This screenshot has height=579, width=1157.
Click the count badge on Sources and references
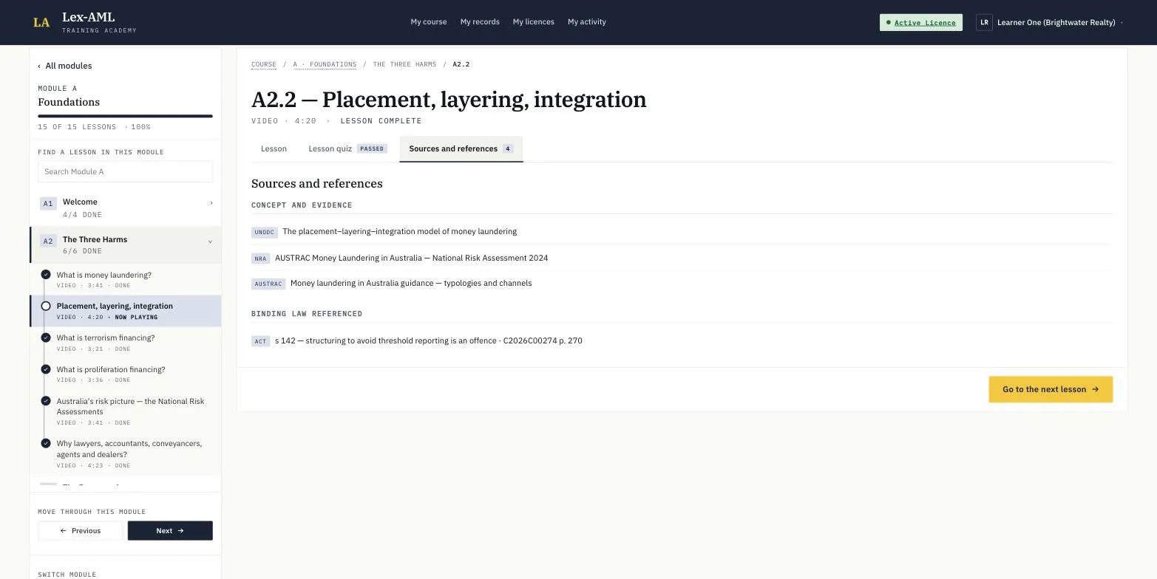[x=508, y=148]
